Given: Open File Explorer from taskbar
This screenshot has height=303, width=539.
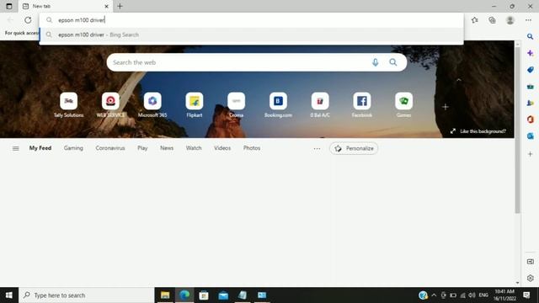Looking at the screenshot, I should tap(165, 295).
